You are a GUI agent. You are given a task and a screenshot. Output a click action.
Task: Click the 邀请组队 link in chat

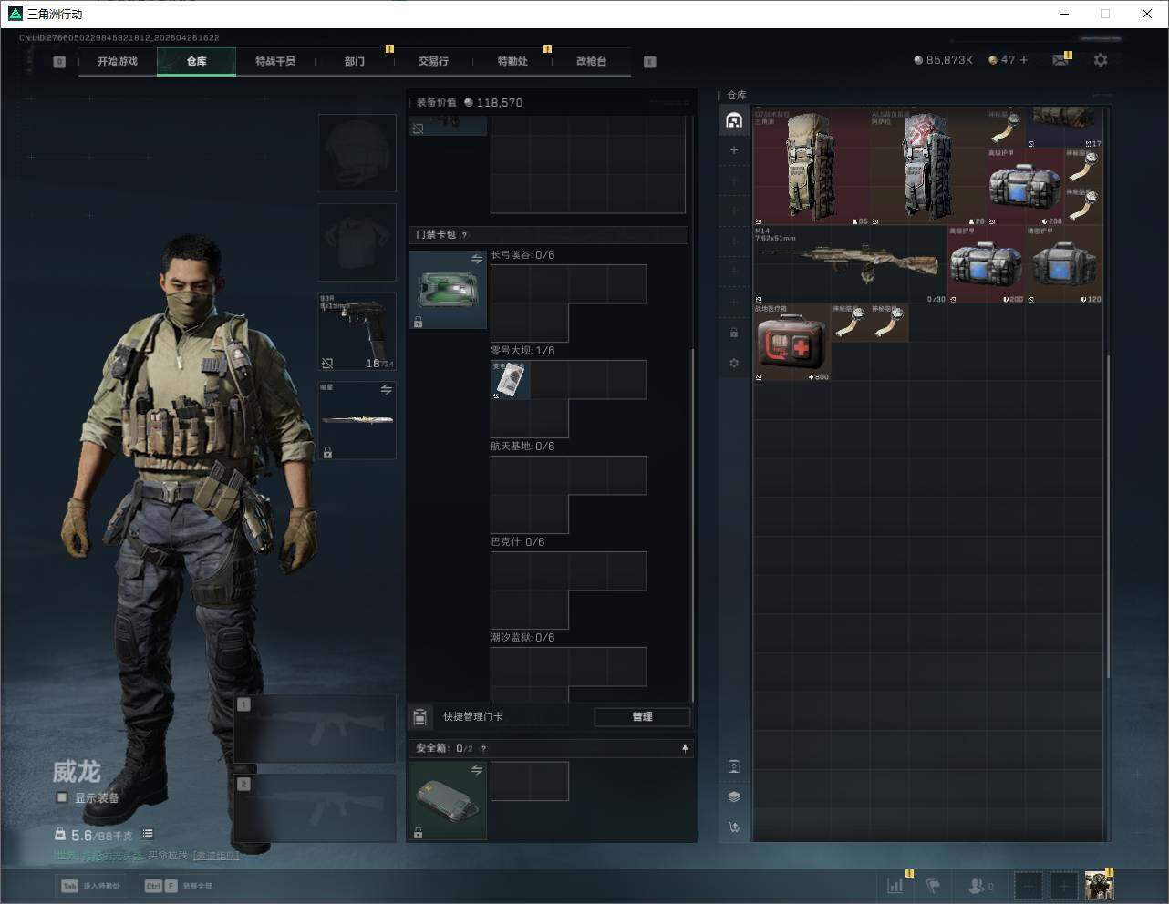pos(216,856)
